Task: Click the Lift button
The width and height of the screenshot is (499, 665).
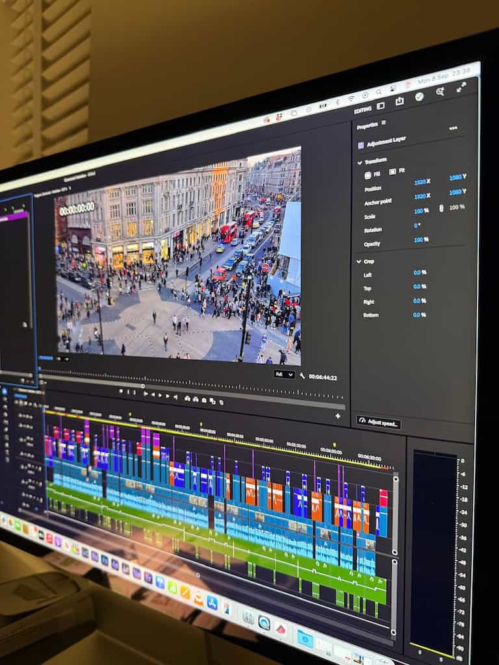Action: tap(188, 399)
